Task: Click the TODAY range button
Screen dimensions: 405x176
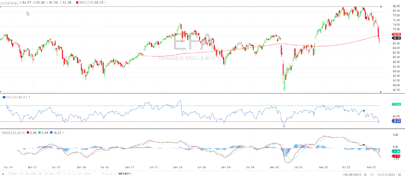Action: point(13,174)
